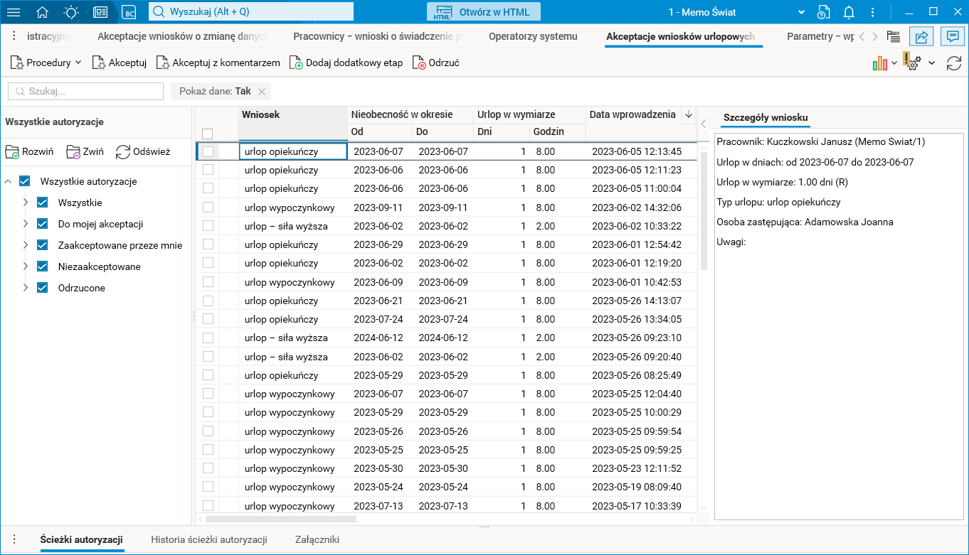Click the Szukaj filter input field
969x555 pixels.
click(x=86, y=91)
